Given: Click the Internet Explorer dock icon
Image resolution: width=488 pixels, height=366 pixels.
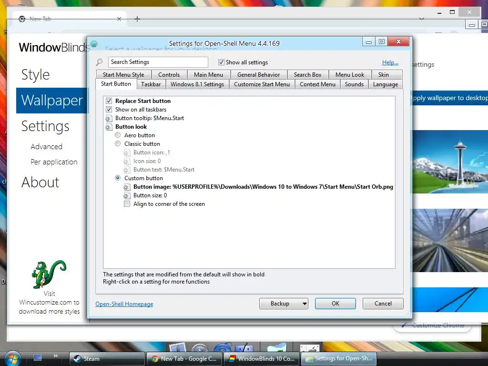Looking at the screenshot, I should click(x=223, y=347).
